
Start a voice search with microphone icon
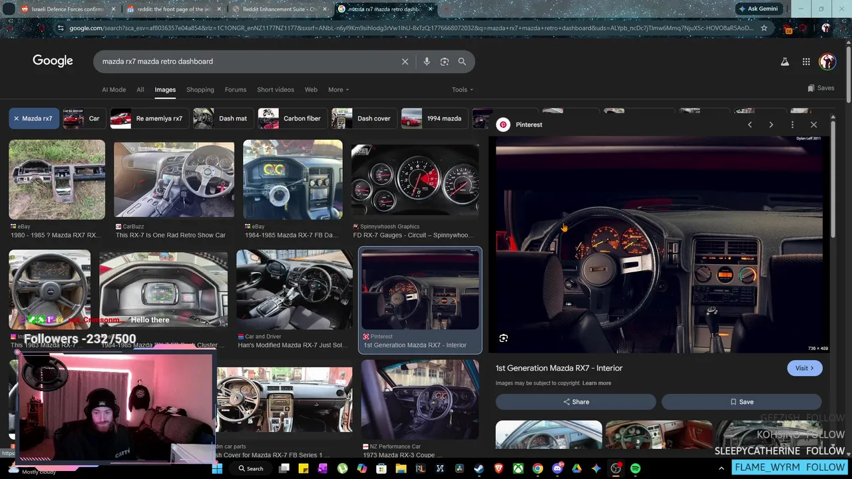coord(427,61)
